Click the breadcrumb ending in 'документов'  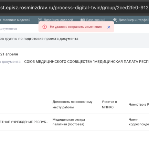9,29
